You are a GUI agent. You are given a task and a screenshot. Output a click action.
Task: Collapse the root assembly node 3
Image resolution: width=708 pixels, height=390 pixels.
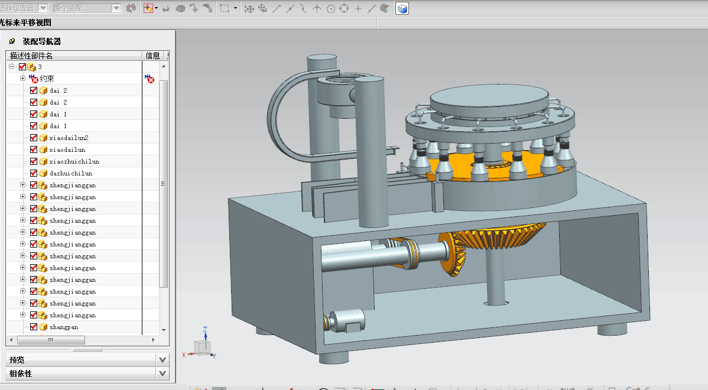(x=12, y=67)
